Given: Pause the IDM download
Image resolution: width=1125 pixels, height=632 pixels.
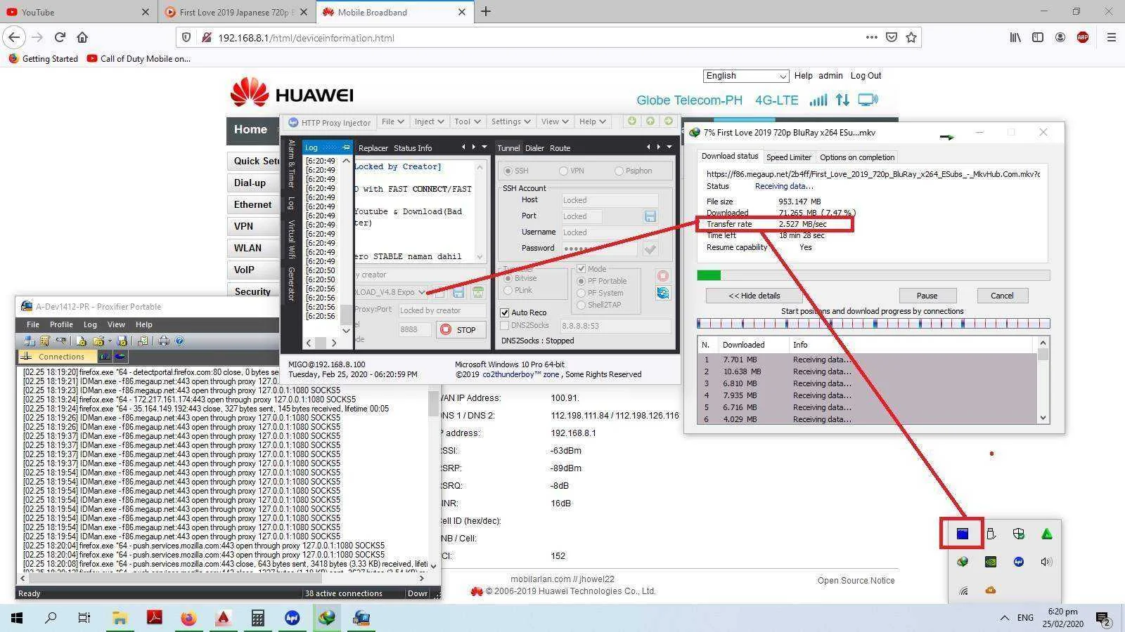Looking at the screenshot, I should click(x=927, y=296).
